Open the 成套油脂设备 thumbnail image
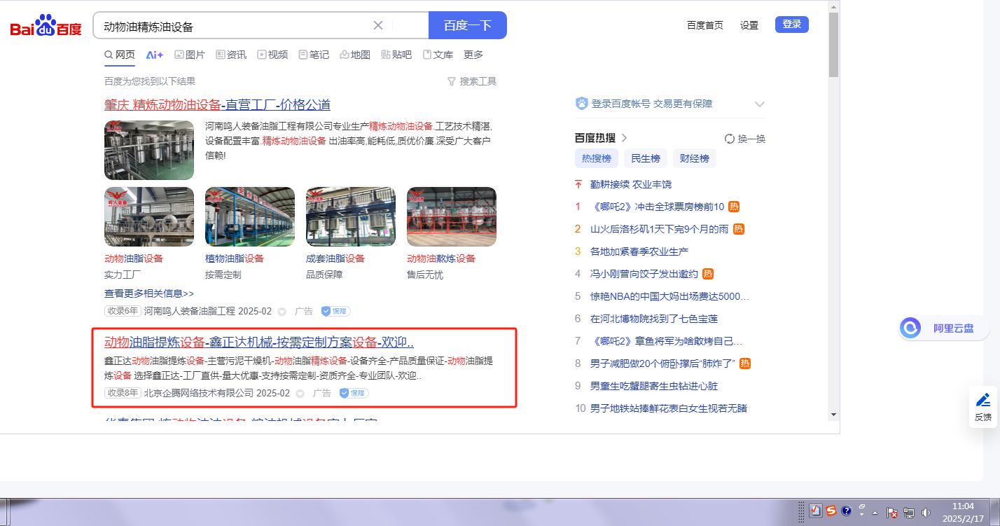 tap(351, 216)
